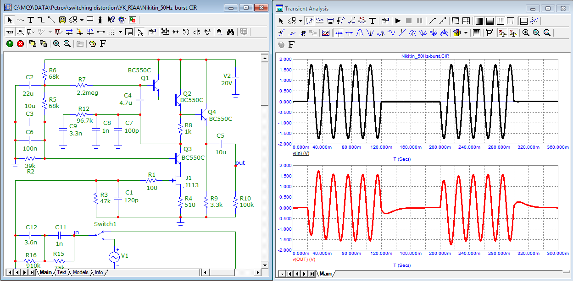The width and height of the screenshot is (573, 281).
Task: Open the Models tab
Action: click(81, 273)
